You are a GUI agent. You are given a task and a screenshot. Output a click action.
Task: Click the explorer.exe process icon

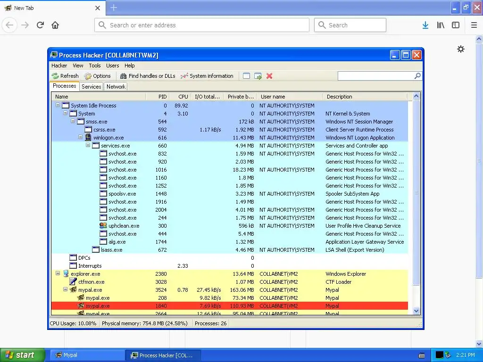pos(66,273)
